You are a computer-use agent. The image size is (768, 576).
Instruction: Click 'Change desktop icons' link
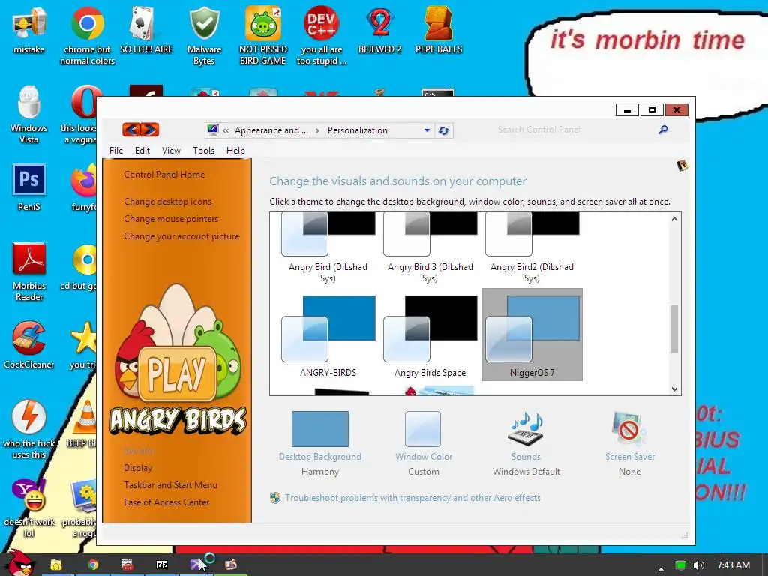pyautogui.click(x=168, y=202)
